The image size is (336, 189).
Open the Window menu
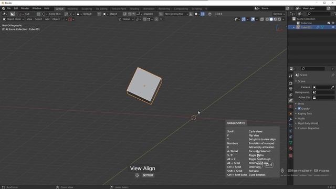37,8
